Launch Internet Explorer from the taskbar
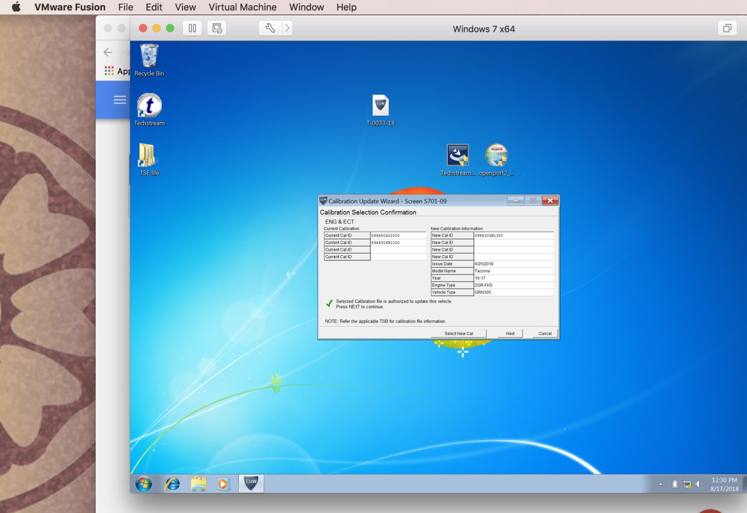Screen dimensions: 747x513 172,484
